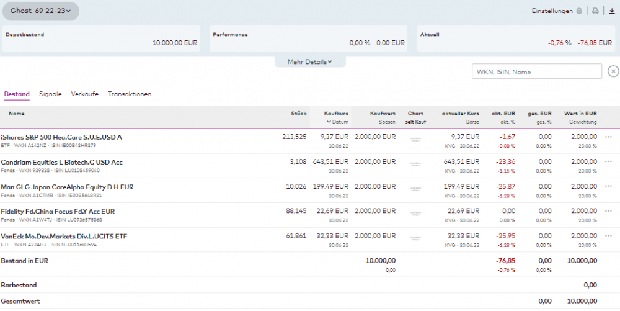Click loss value -25,95

click(x=506, y=236)
